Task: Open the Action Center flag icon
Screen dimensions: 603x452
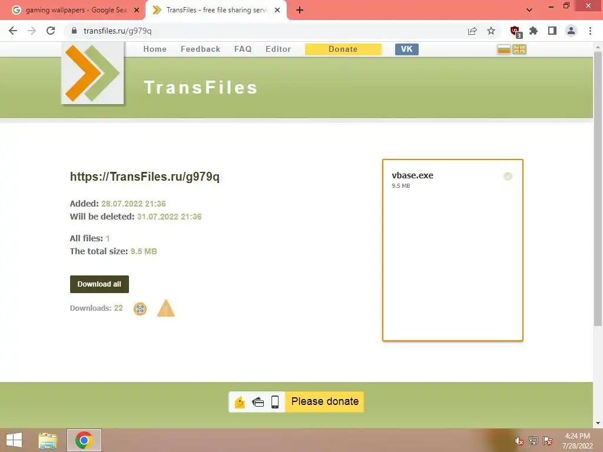Action: pyautogui.click(x=548, y=441)
